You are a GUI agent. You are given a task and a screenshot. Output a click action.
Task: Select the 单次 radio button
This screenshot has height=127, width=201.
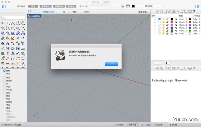(x=4, y=74)
